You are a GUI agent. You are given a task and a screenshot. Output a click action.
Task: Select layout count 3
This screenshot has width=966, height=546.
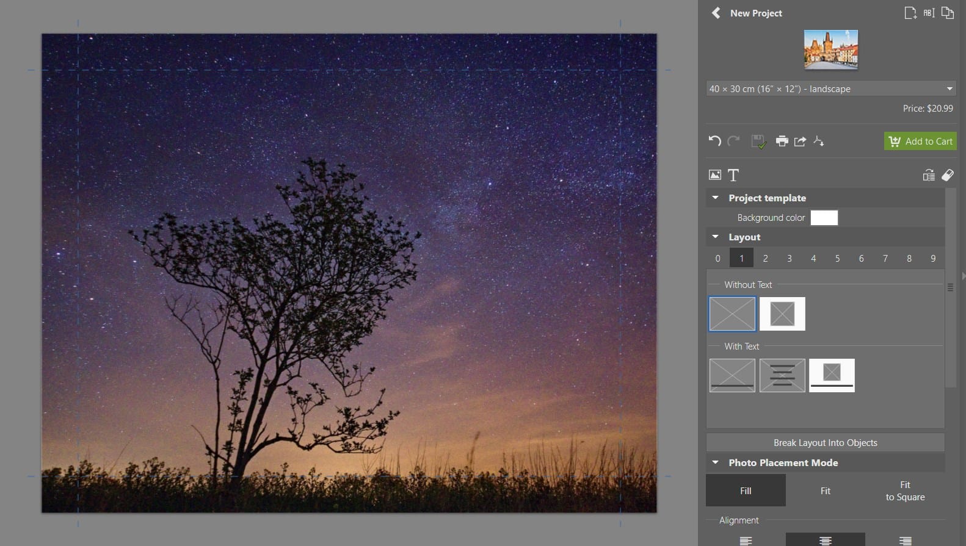click(x=789, y=258)
